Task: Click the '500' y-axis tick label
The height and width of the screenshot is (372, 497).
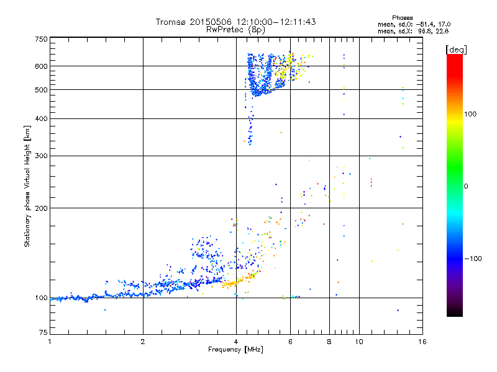Action: [x=42, y=90]
